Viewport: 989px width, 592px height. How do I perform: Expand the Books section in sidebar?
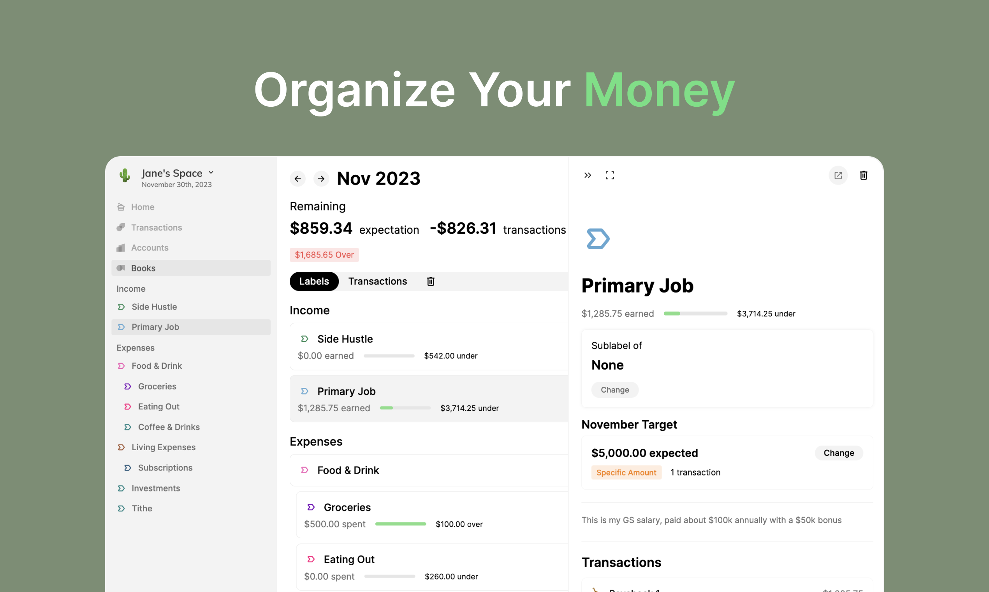pyautogui.click(x=144, y=268)
